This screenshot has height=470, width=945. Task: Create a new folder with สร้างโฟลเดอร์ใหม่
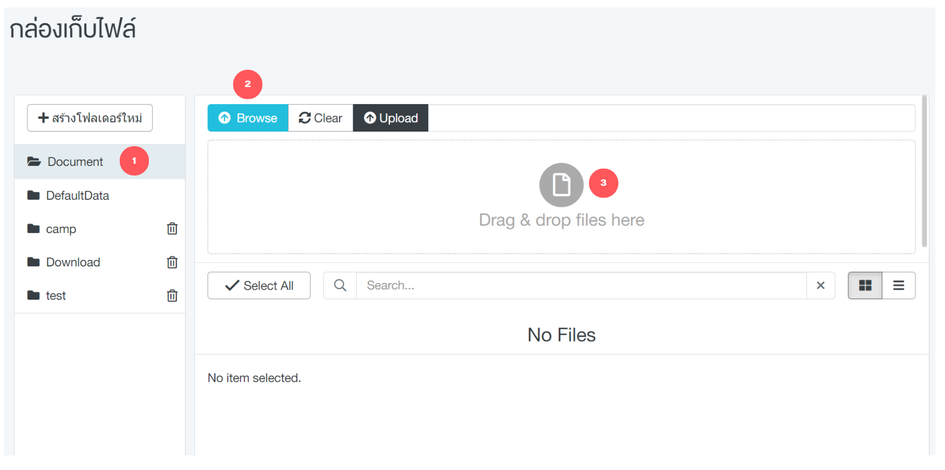pos(90,118)
